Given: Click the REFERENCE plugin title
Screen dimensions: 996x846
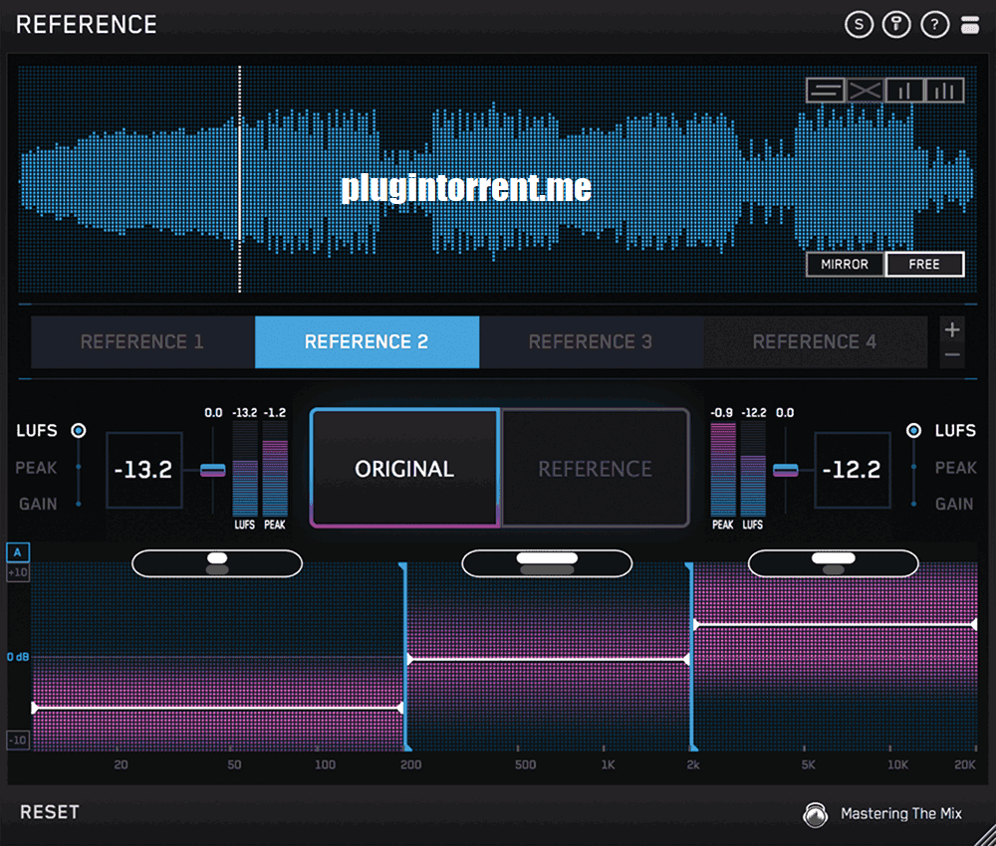Looking at the screenshot, I should (87, 25).
